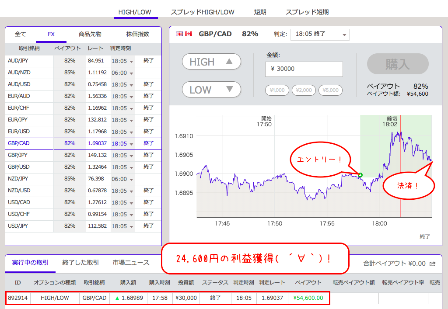Screen dimensions: 448x309
Task: Click the 購入 purchase button
Action: [x=397, y=64]
